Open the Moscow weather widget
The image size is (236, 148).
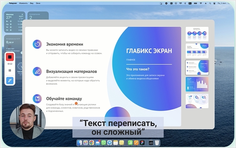click(x=15, y=22)
